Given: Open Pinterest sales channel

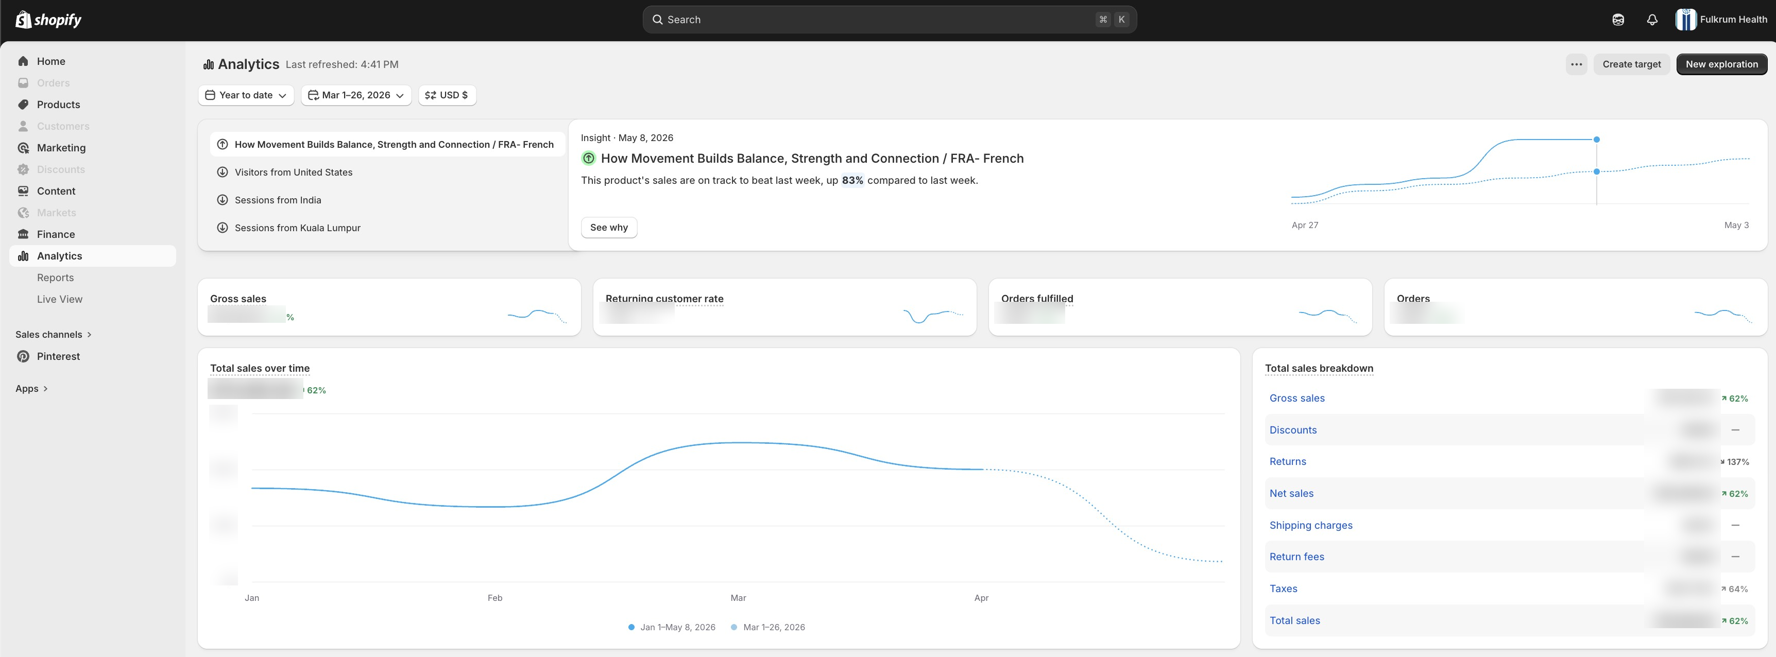Looking at the screenshot, I should pos(92,356).
